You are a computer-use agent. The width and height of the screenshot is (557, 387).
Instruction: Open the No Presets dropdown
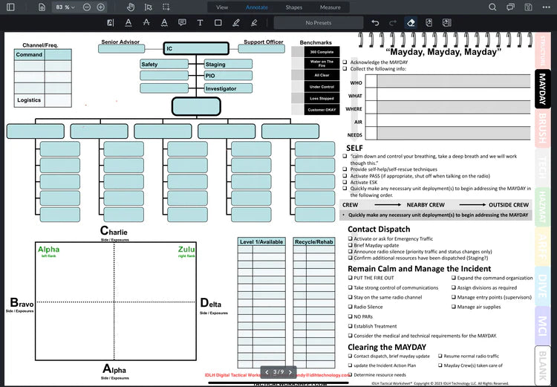click(318, 23)
